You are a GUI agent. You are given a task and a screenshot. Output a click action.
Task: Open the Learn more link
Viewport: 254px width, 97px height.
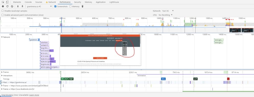click(x=34, y=95)
